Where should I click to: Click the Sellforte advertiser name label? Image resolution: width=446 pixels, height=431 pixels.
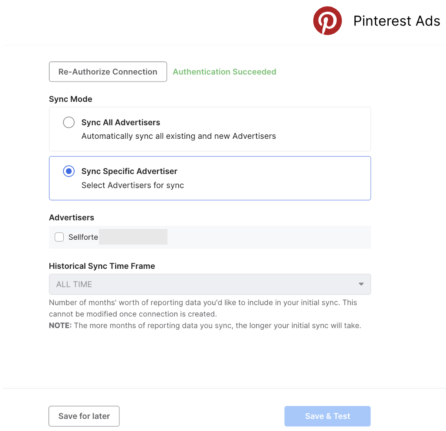point(83,237)
